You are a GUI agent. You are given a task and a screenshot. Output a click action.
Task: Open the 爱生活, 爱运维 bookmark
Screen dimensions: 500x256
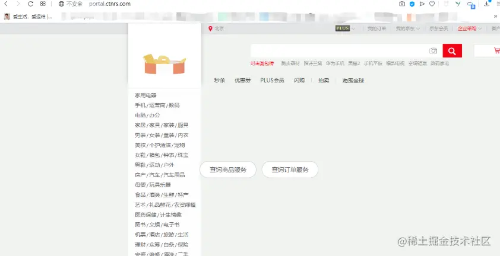click(28, 17)
